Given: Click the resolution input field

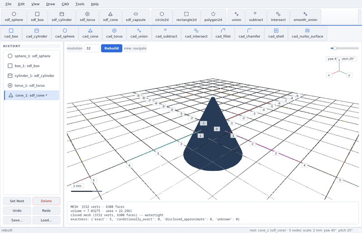Looking at the screenshot, I should click(x=91, y=48).
